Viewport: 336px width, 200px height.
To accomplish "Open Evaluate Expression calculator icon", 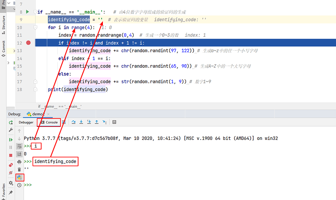I will [114, 122].
